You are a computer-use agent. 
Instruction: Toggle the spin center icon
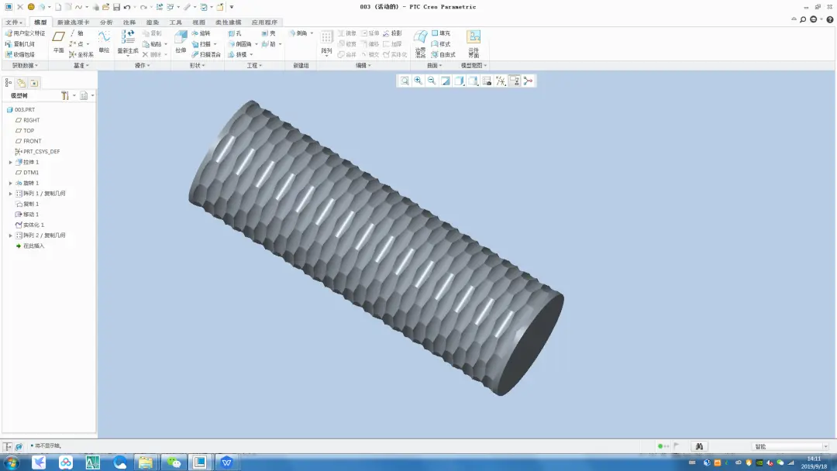[529, 81]
